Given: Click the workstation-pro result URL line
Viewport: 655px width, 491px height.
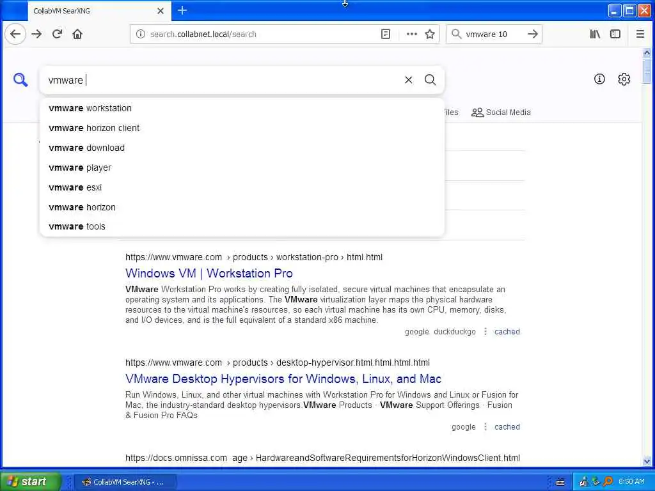Looking at the screenshot, I should pos(254,257).
